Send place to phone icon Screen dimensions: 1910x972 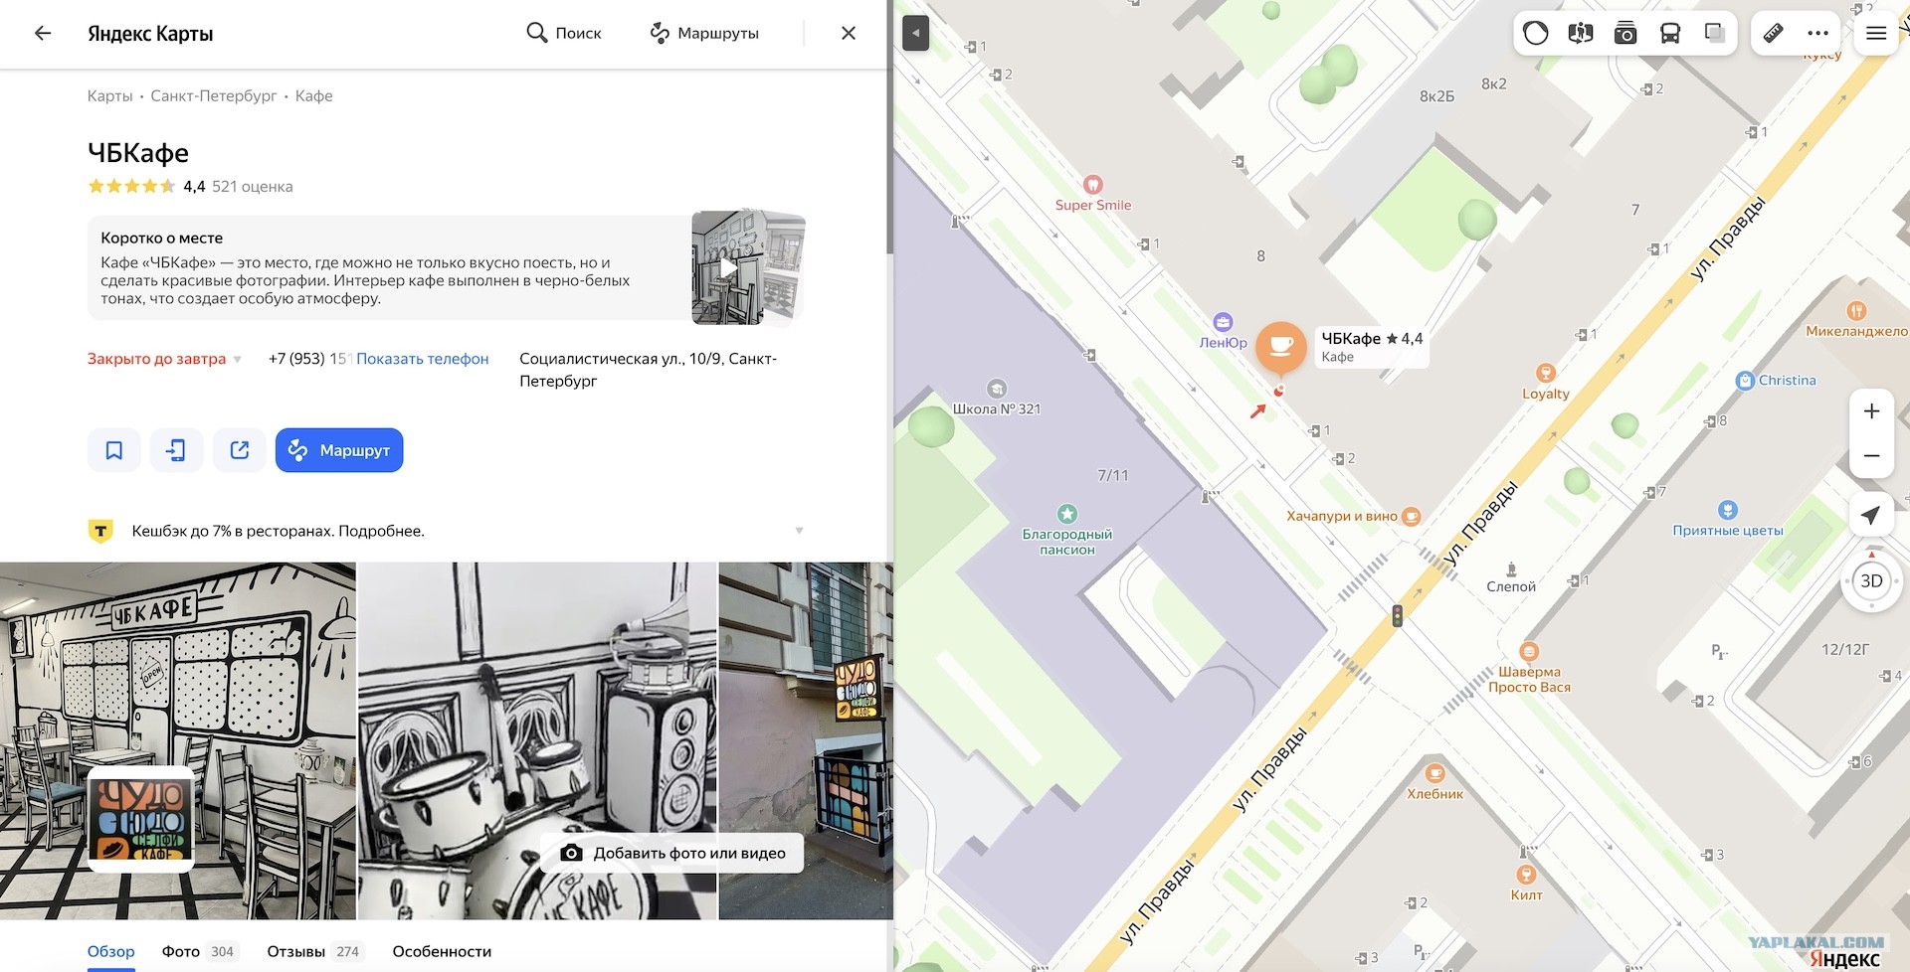177,450
